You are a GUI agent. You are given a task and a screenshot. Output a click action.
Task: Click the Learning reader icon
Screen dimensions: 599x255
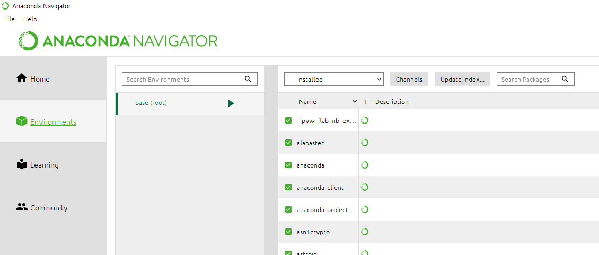tap(21, 164)
